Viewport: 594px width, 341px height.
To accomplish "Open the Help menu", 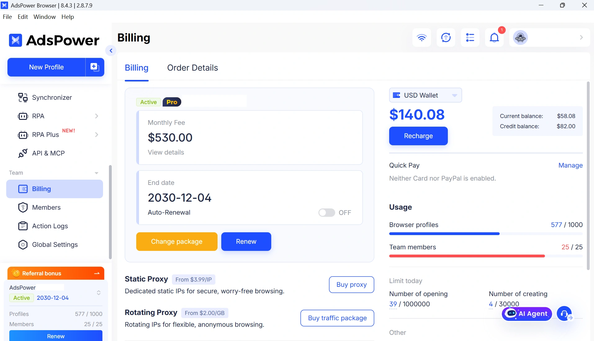I will pyautogui.click(x=68, y=17).
